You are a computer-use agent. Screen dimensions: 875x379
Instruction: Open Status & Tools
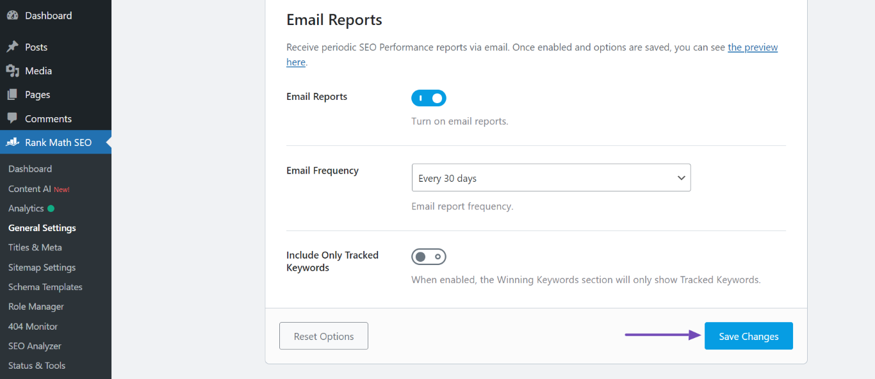37,366
